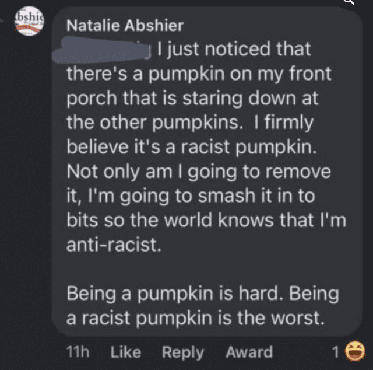Image resolution: width=373 pixels, height=370 pixels.
Task: Open the laughing emoji reaction
Action: pos(352,351)
